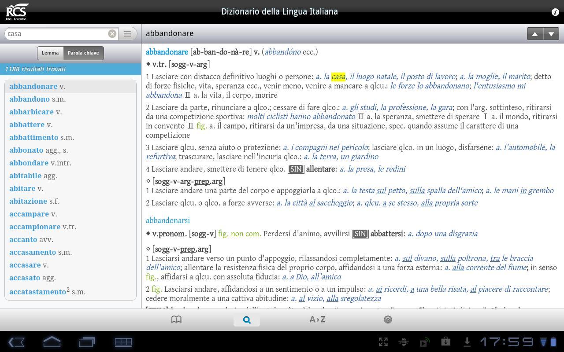Open result 'abitazione s.f.'

[x=70, y=201]
